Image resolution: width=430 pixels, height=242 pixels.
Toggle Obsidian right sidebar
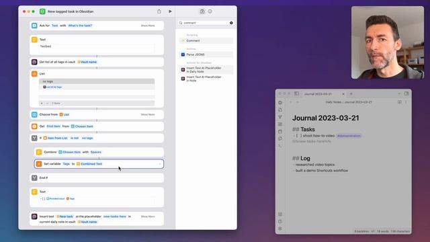[x=406, y=93]
